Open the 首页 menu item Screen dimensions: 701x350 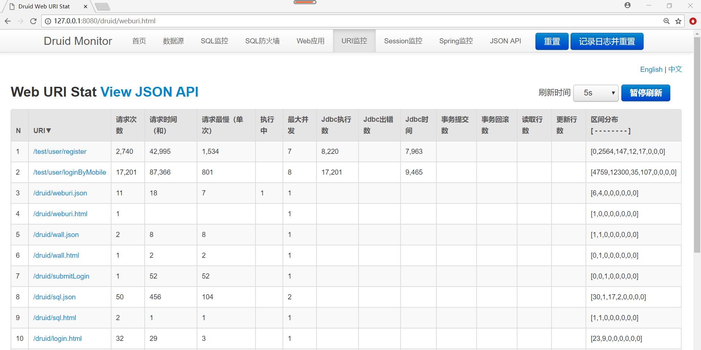[x=139, y=41]
